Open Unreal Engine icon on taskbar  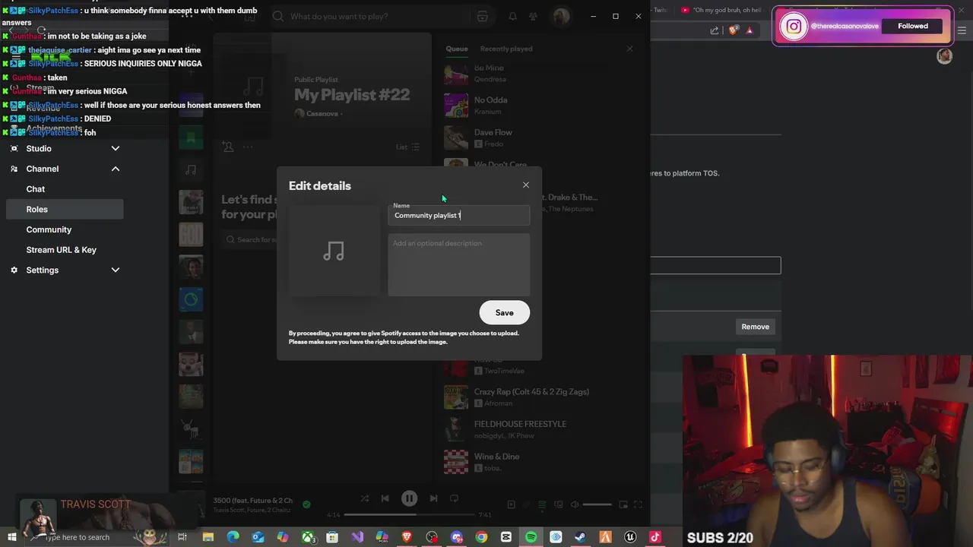[630, 537]
